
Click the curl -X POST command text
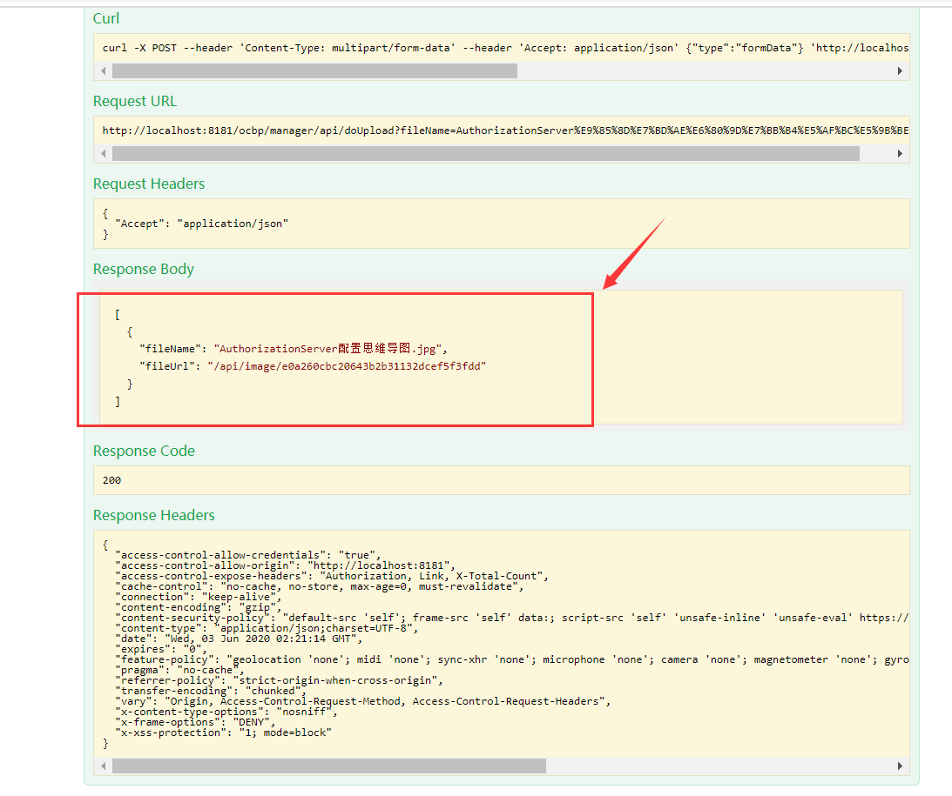(505, 48)
